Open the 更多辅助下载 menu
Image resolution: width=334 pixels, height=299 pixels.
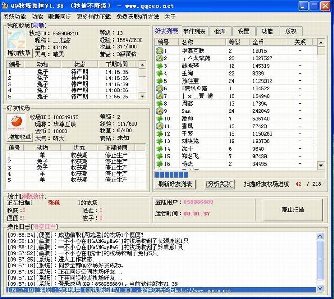[x=94, y=17]
